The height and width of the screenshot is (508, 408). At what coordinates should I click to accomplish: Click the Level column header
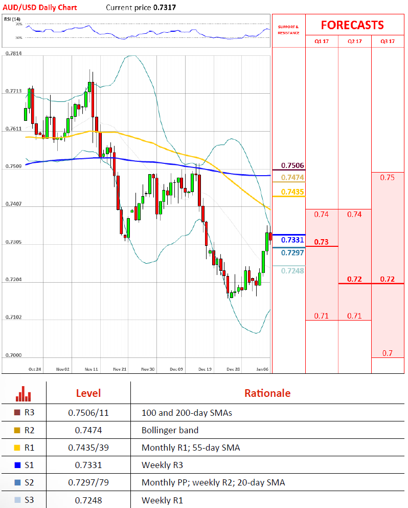point(88,393)
